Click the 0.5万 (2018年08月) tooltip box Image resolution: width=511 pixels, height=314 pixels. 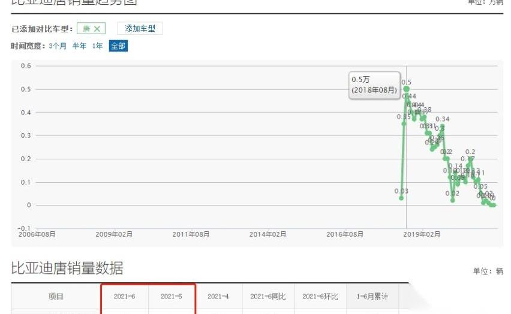(x=375, y=84)
